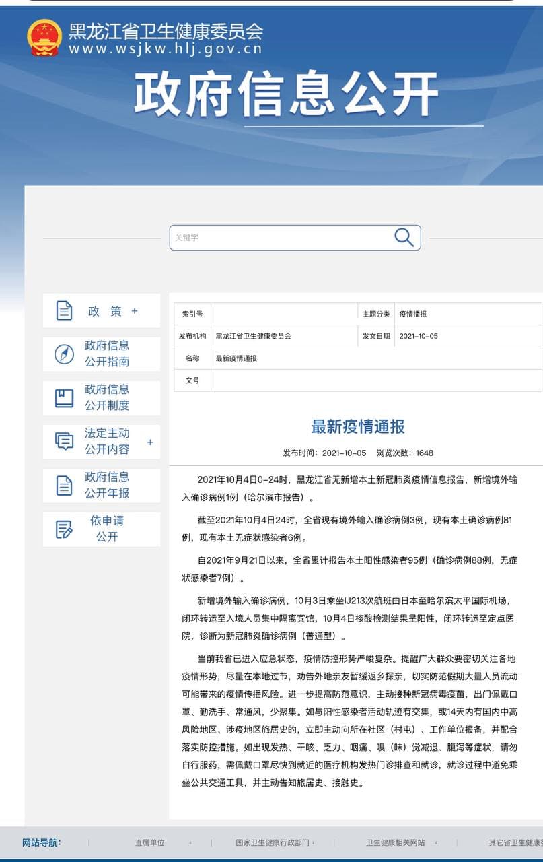Click the www.wsjkw.hlj.gov.cn website address
The image size is (543, 862).
pyautogui.click(x=165, y=49)
